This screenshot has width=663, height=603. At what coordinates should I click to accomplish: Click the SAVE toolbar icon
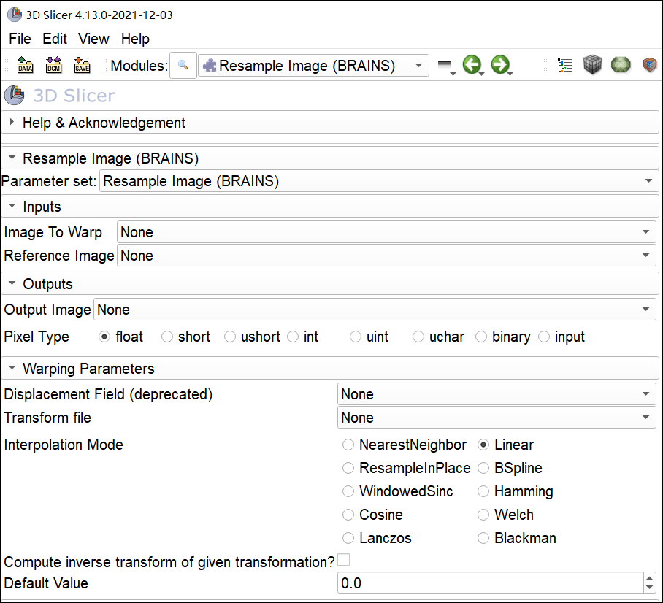82,66
